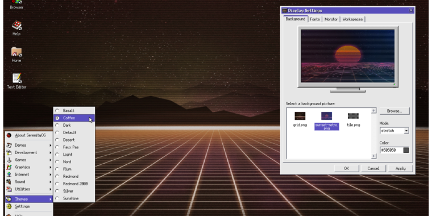Choose the Redmond 2000 theme option
Screen dimensions: 432x216
point(74,184)
